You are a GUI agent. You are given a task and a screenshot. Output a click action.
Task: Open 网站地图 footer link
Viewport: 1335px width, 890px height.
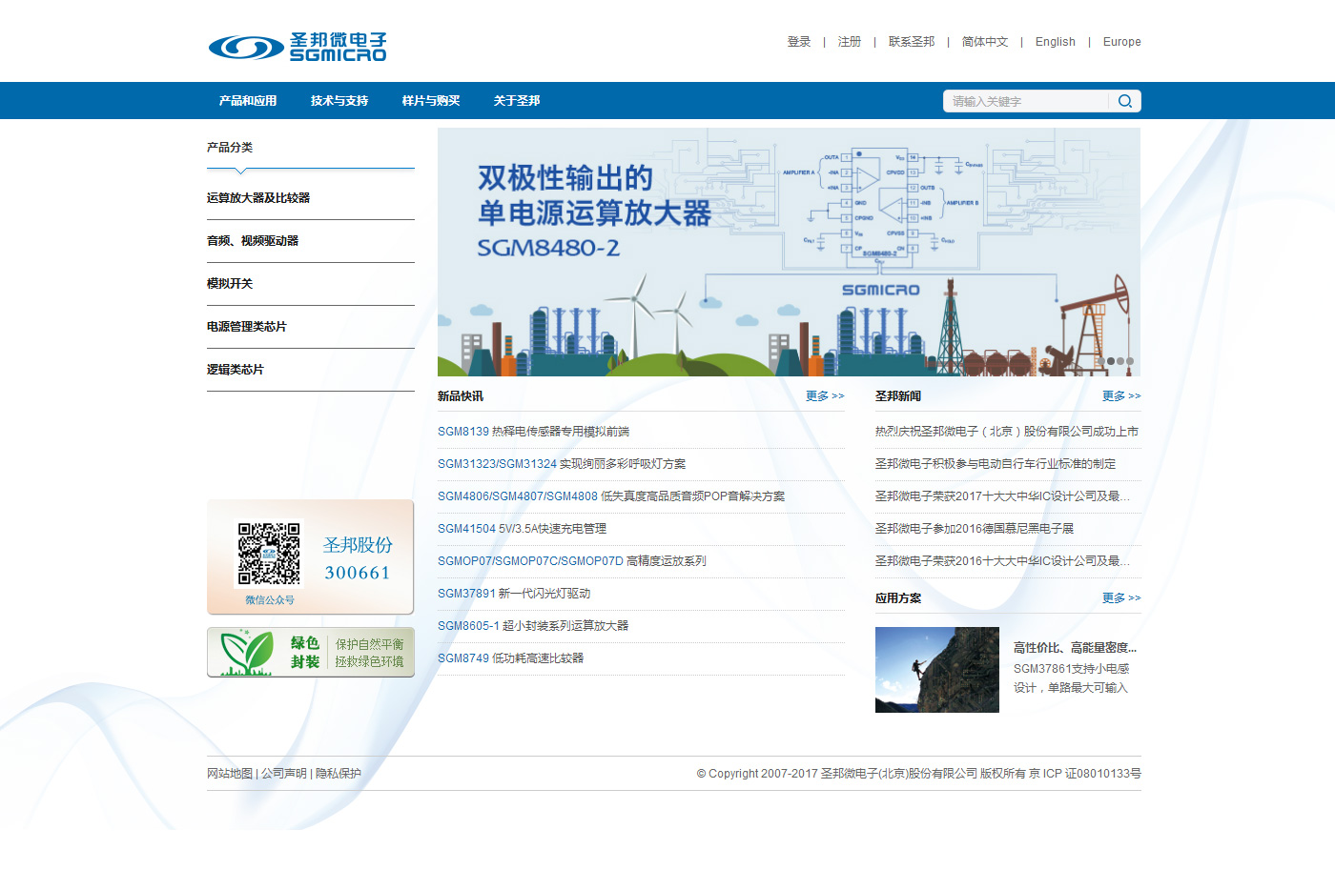point(230,774)
